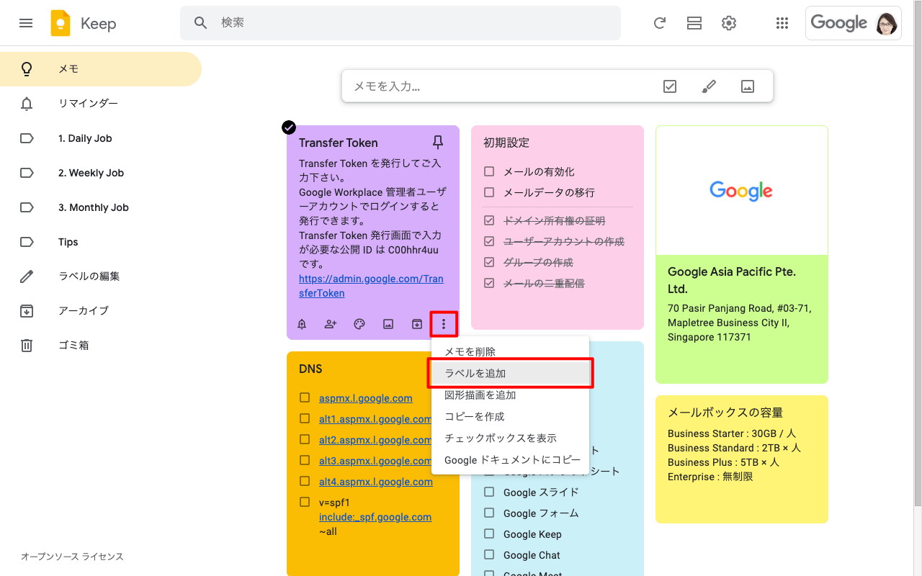Create a new checklist note icon
This screenshot has width=922, height=576.
pyautogui.click(x=670, y=86)
